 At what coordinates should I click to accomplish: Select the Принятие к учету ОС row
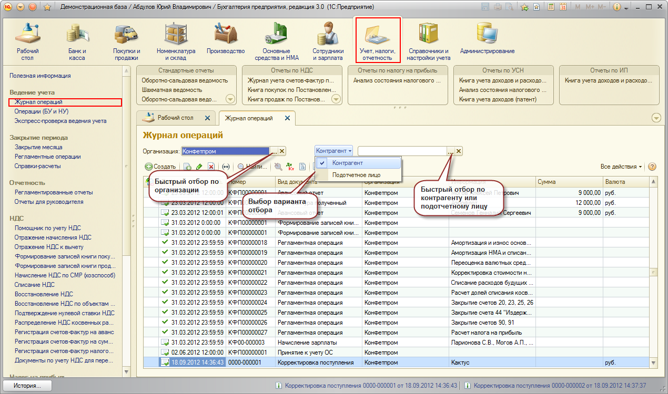click(397, 352)
